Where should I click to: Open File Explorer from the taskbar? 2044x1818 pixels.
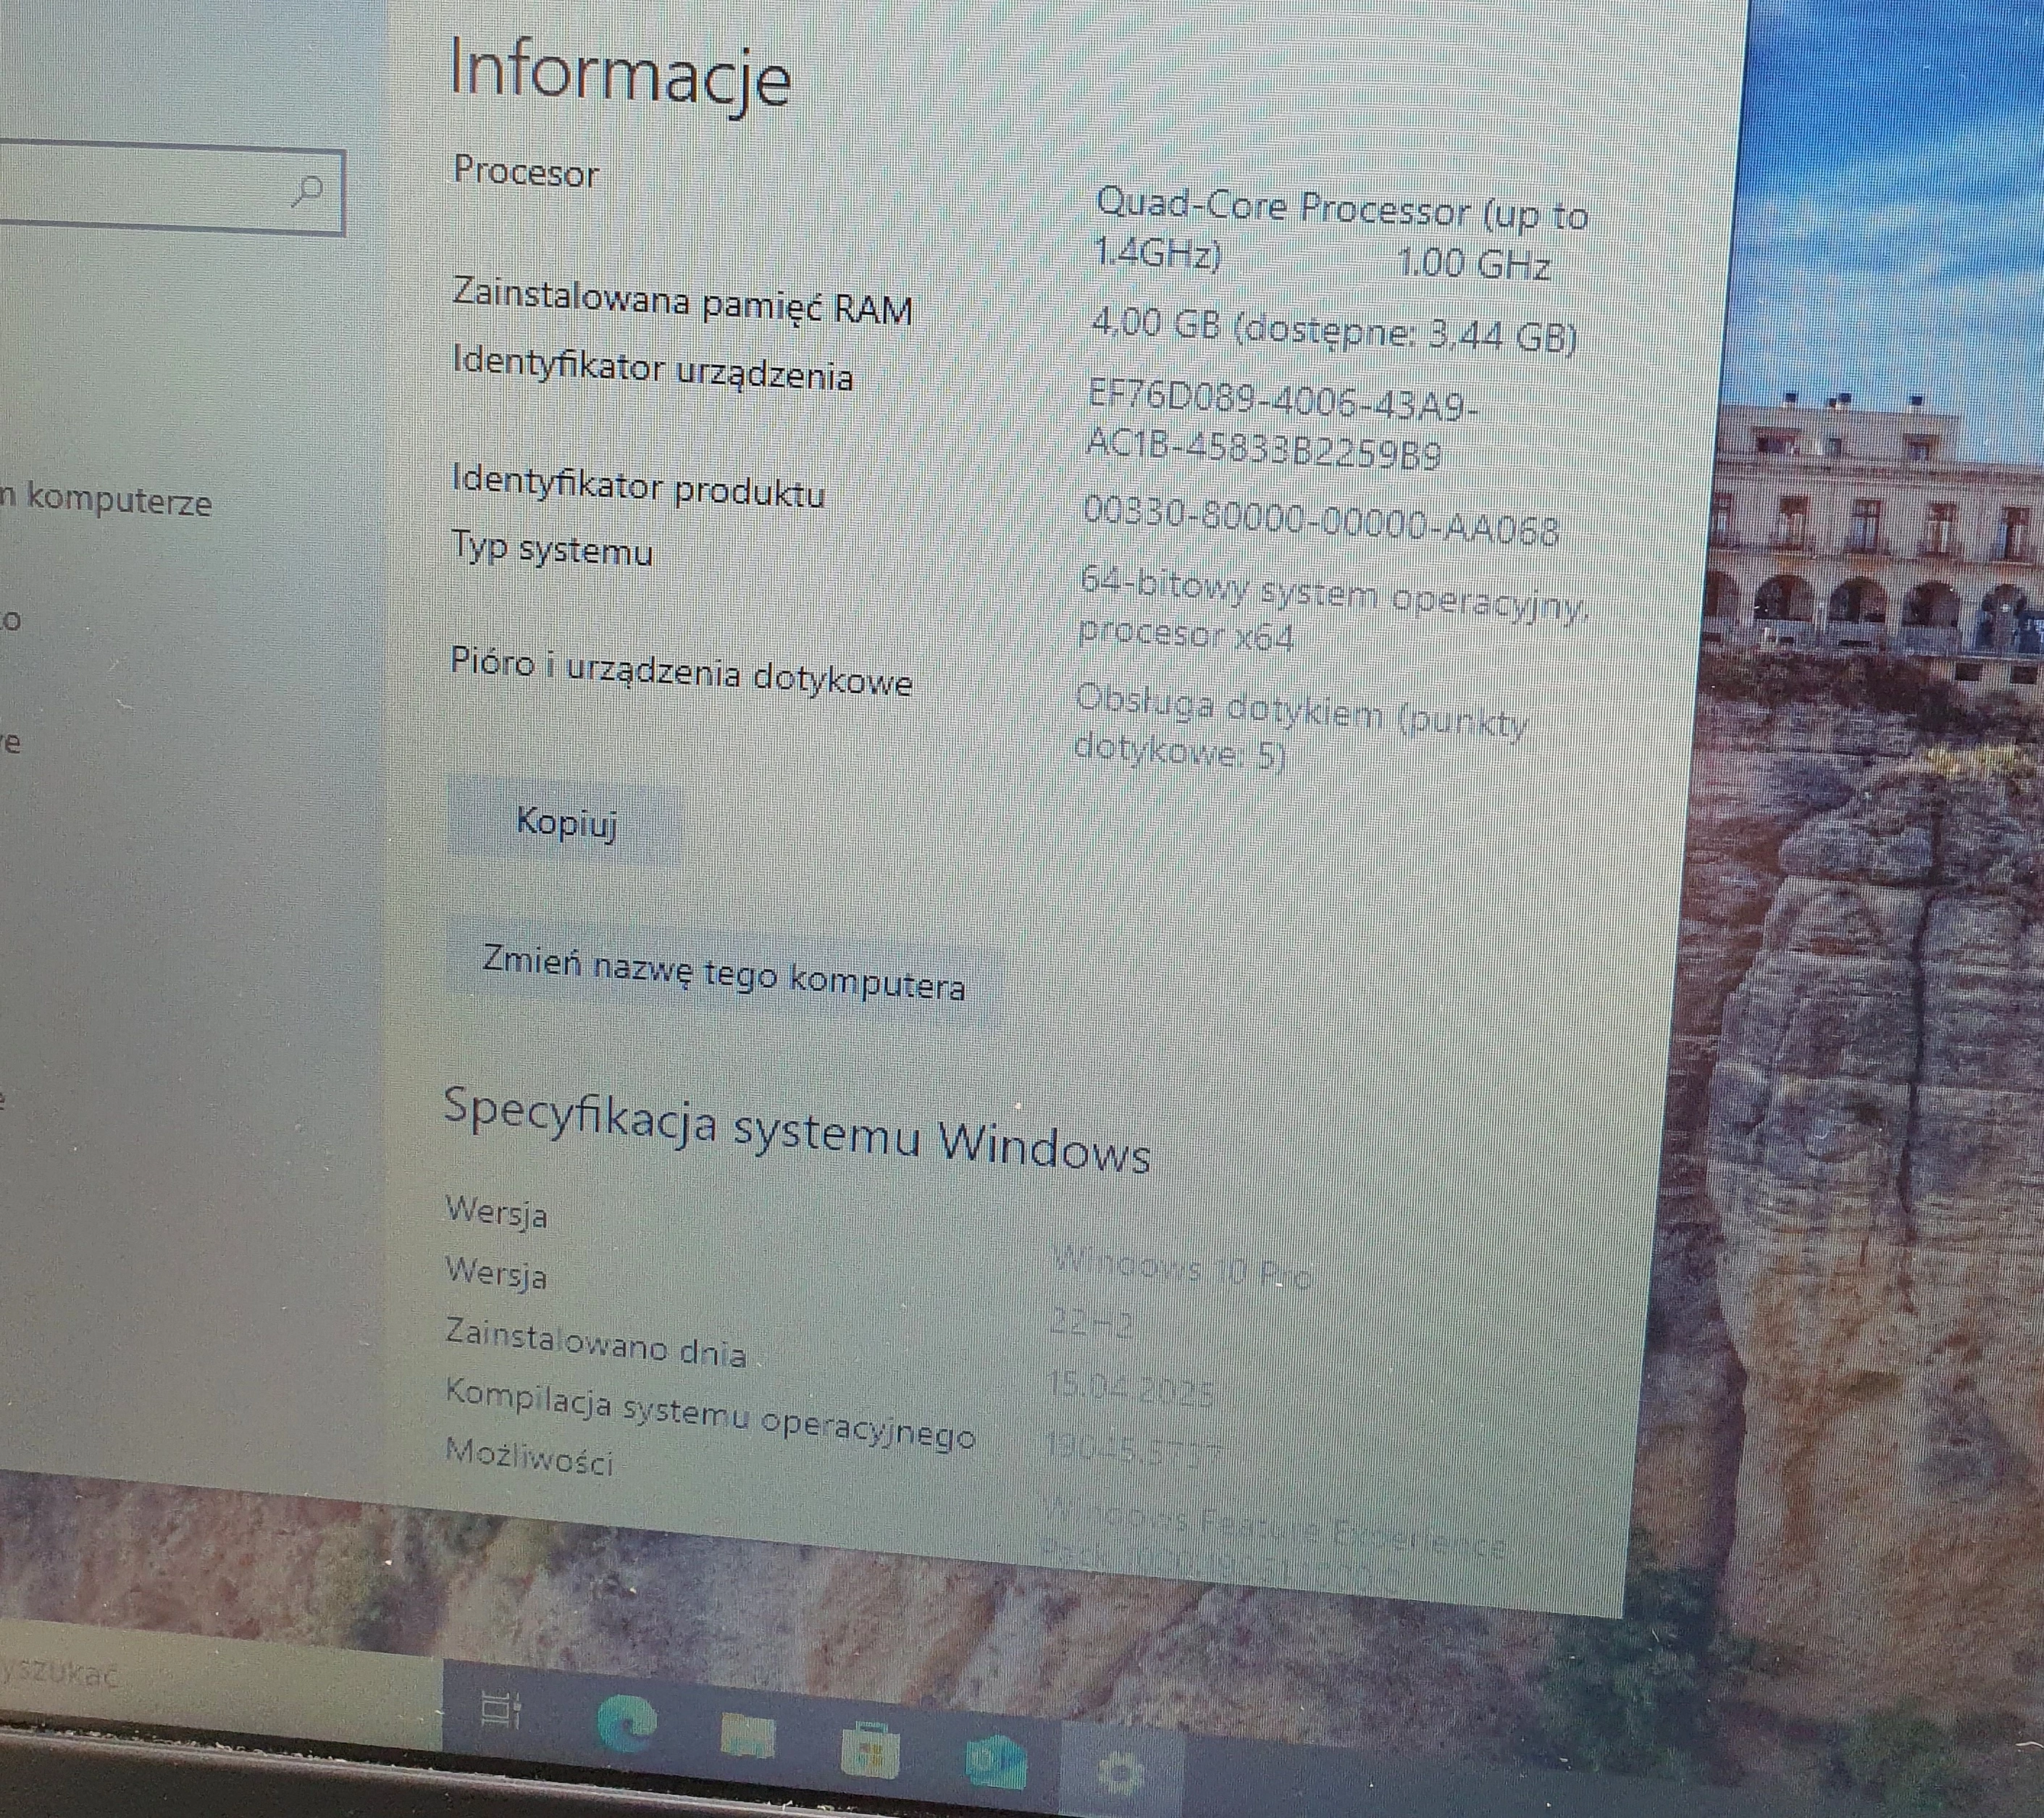pyautogui.click(x=748, y=1737)
